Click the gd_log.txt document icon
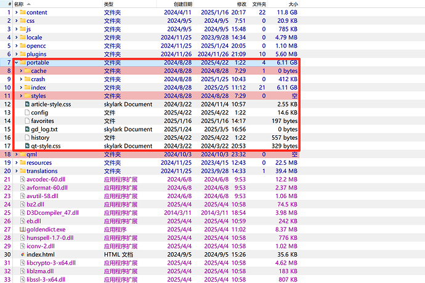This screenshot has height=283, width=425. 27,129
